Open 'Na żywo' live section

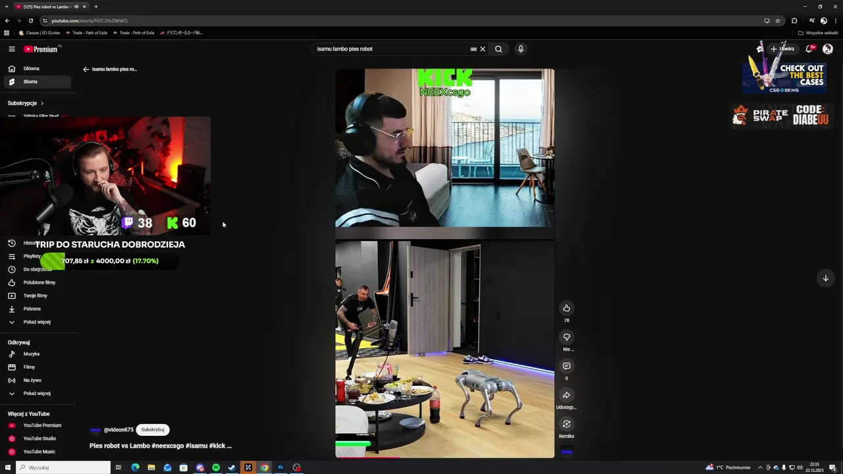[37, 381]
